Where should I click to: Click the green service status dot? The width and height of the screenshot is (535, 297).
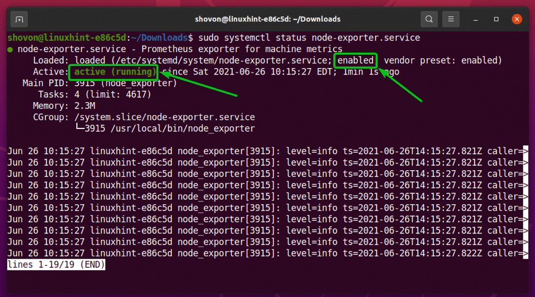[x=10, y=50]
